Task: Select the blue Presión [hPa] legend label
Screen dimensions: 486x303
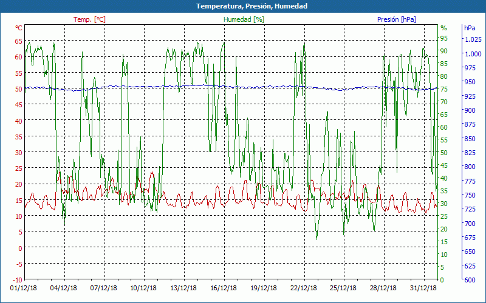Action: pyautogui.click(x=397, y=19)
